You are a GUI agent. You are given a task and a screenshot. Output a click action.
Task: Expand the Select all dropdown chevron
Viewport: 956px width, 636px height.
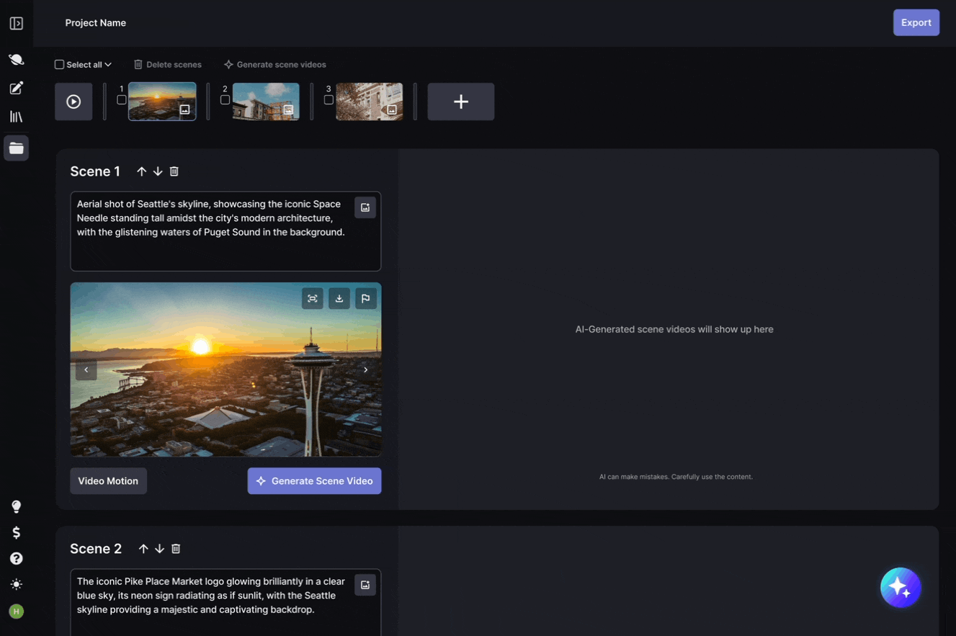(108, 65)
